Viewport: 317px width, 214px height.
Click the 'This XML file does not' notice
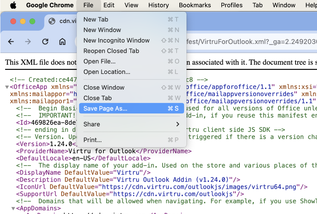pos(41,62)
